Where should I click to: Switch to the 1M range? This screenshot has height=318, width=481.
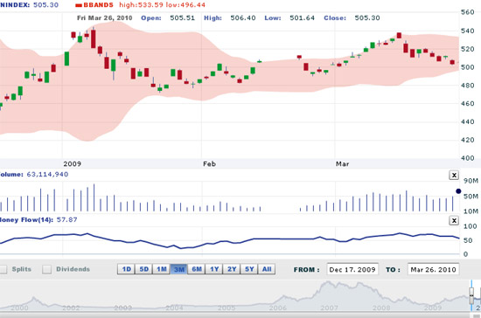(x=162, y=269)
